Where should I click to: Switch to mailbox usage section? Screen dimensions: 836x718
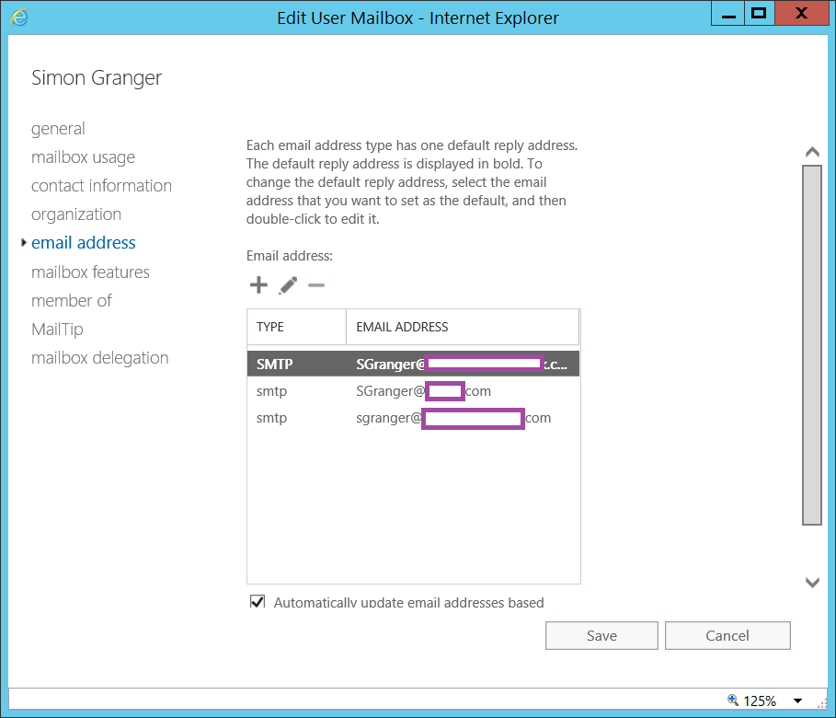pyautogui.click(x=83, y=157)
